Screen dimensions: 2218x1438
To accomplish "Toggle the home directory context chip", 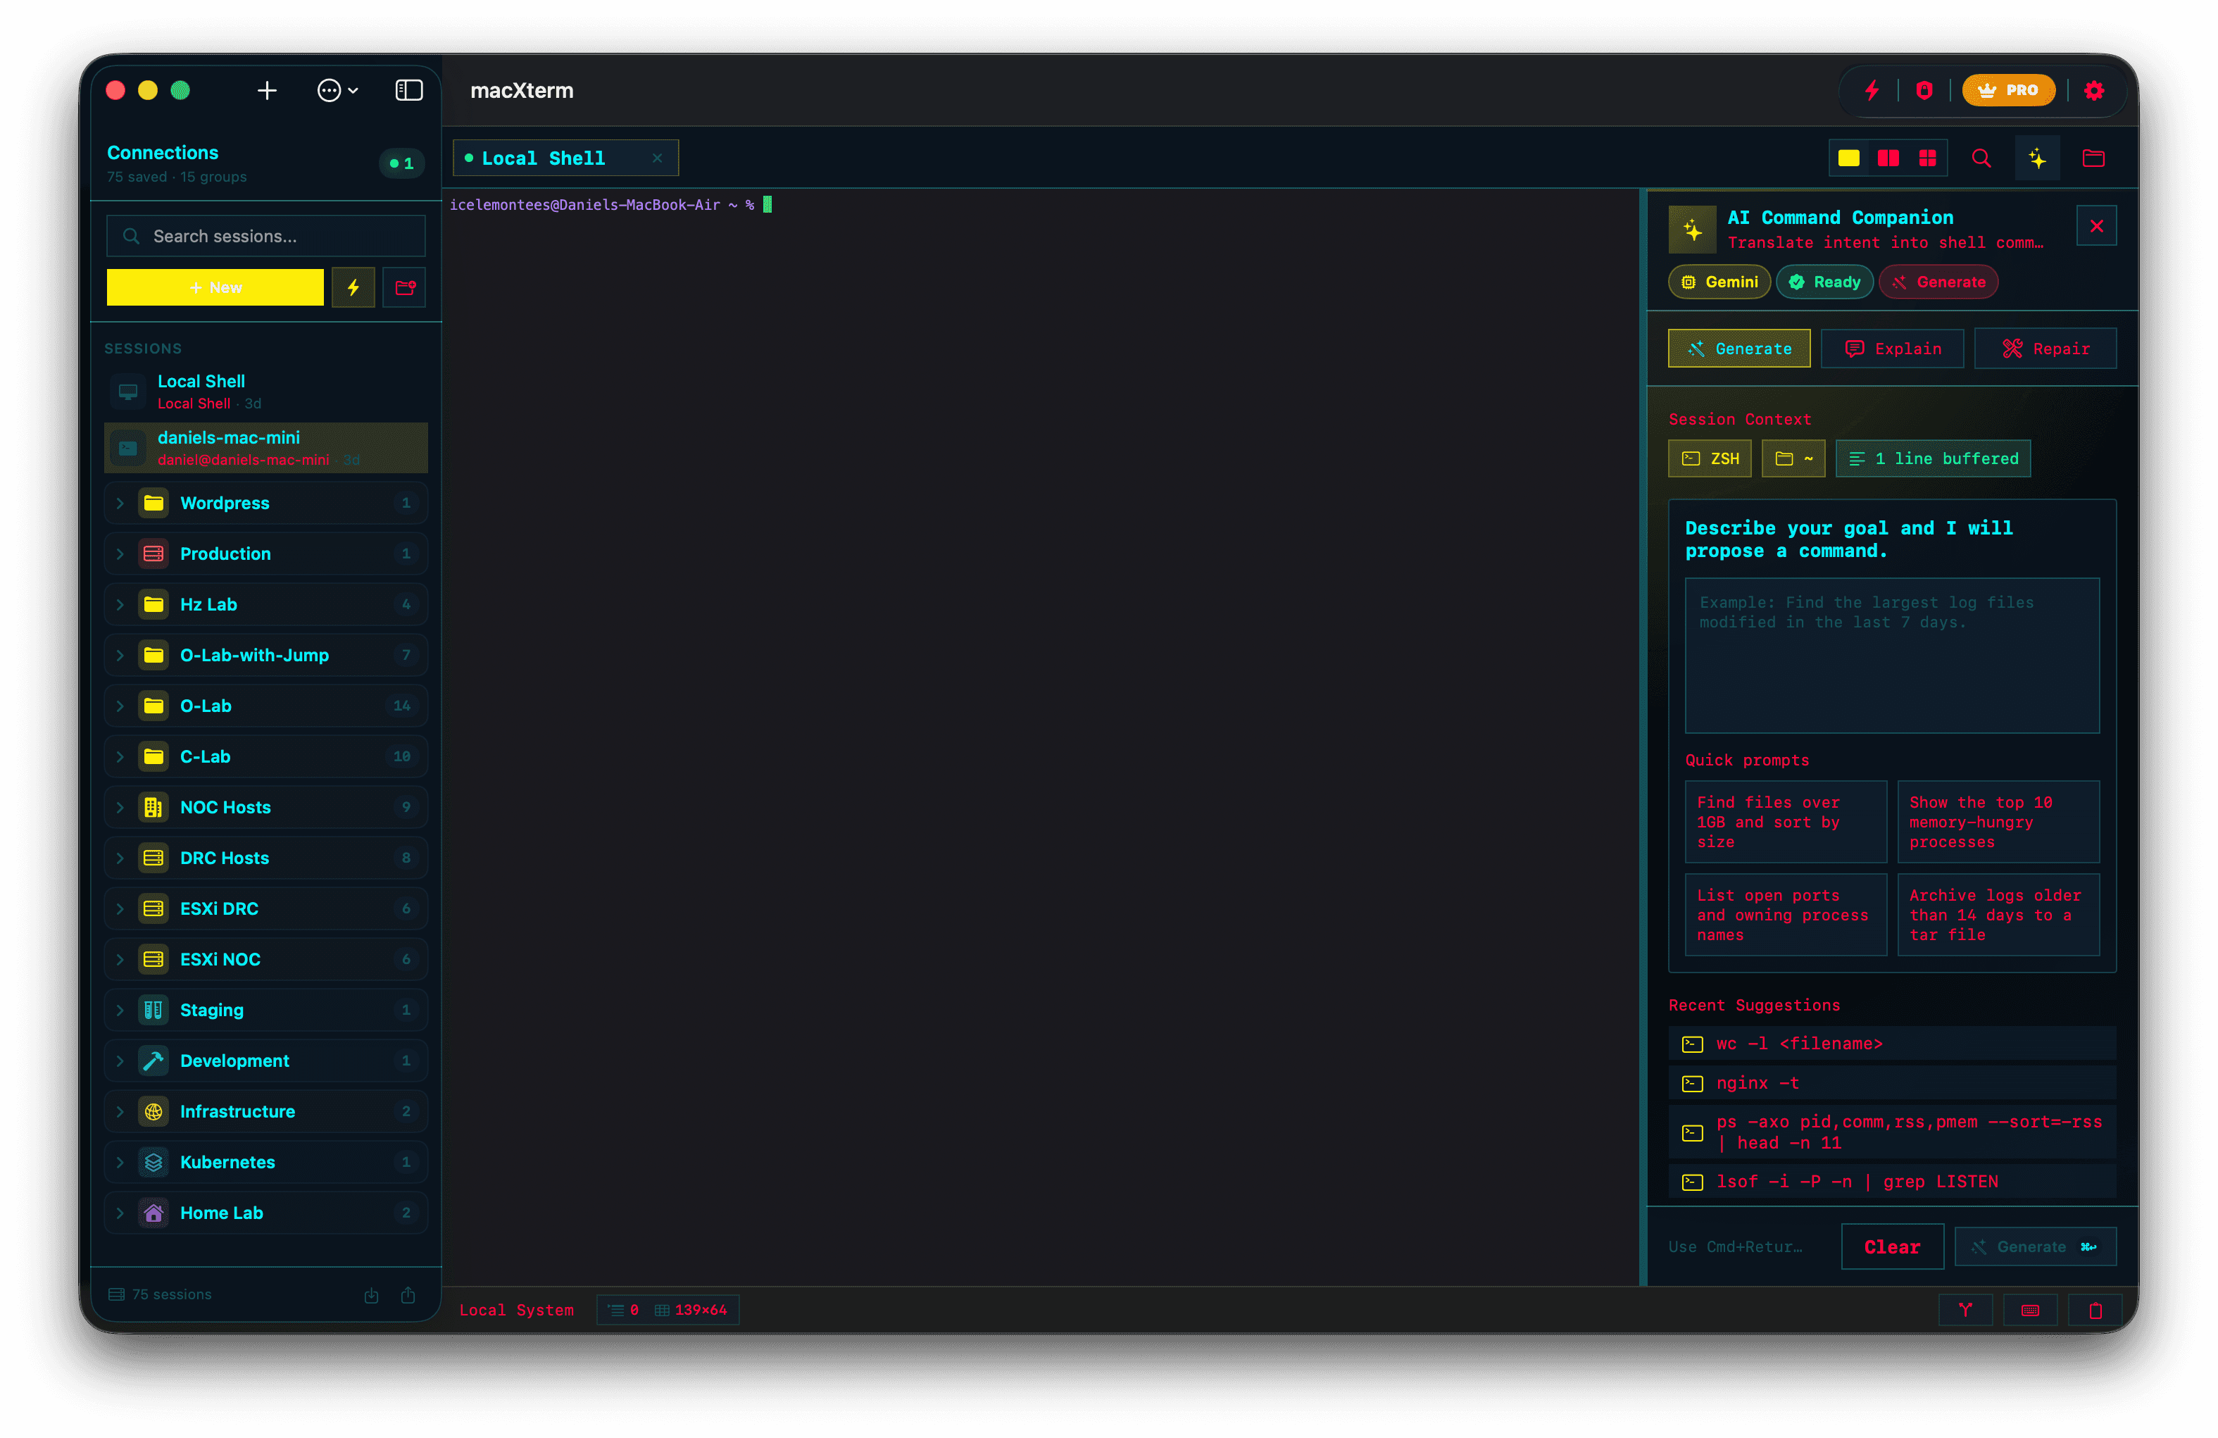I will (x=1794, y=458).
